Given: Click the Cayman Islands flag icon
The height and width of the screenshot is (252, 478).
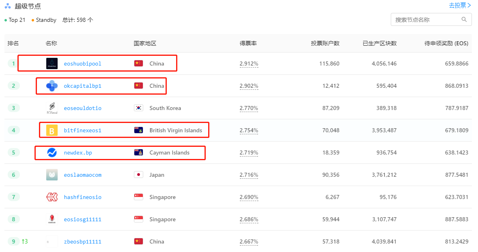Looking at the screenshot, I should click(138, 152).
